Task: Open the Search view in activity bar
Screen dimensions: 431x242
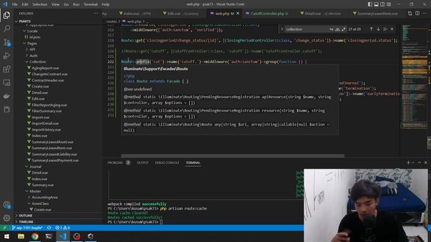Action: click(x=7, y=28)
